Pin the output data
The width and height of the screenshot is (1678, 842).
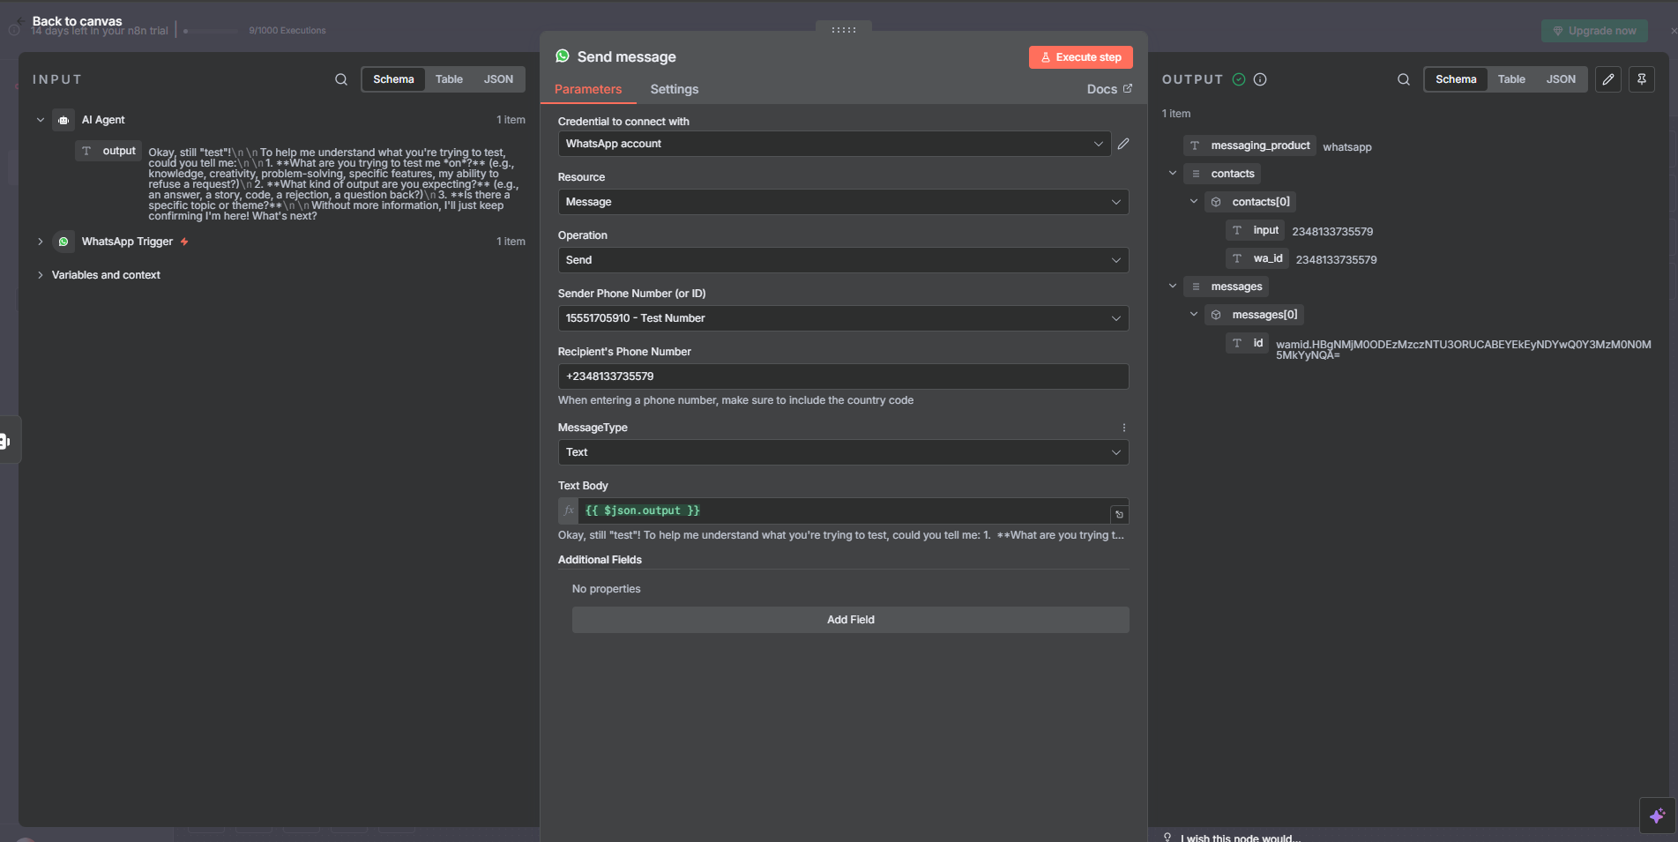[1641, 79]
